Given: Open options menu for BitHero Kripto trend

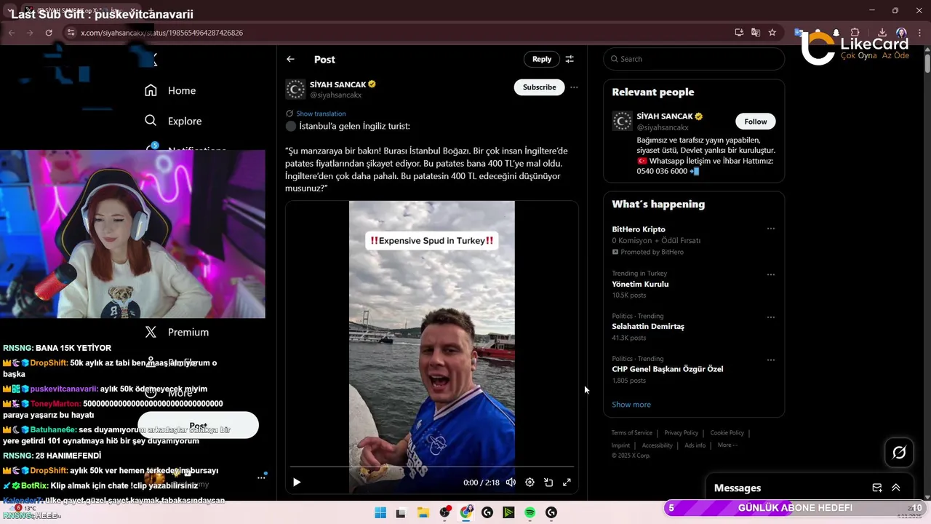Looking at the screenshot, I should click(771, 229).
